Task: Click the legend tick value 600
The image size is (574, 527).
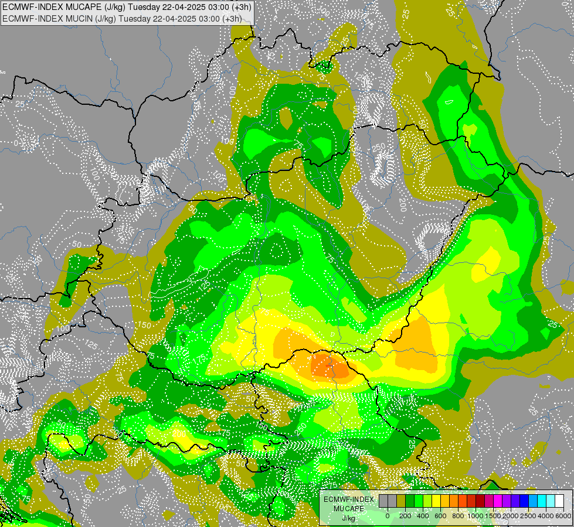Action: [440, 516]
